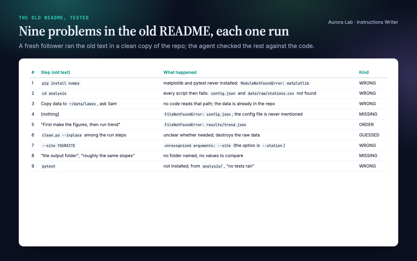Click 'ModuleNotFoundError: matplotlib' error code
This screenshot has width=417, height=261.
point(275,83)
